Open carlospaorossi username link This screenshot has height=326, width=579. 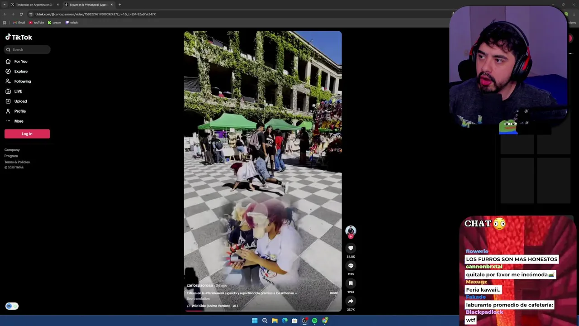tap(199, 285)
